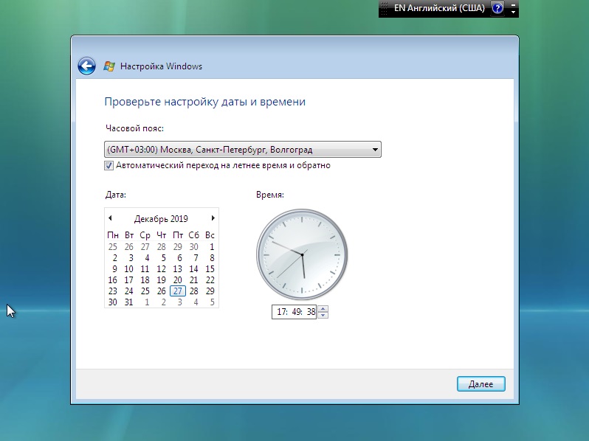The height and width of the screenshot is (441, 589).
Task: Select date 19 in calendar
Action: [x=161, y=280]
